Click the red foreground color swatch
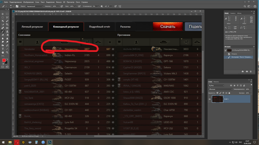Screen dimensions: 259x145 pyautogui.click(x=4, y=60)
